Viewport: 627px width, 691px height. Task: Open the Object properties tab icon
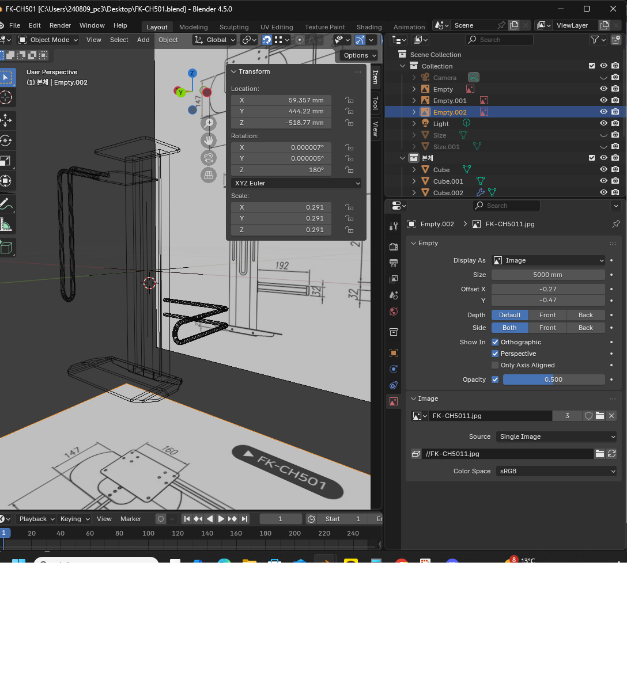394,353
